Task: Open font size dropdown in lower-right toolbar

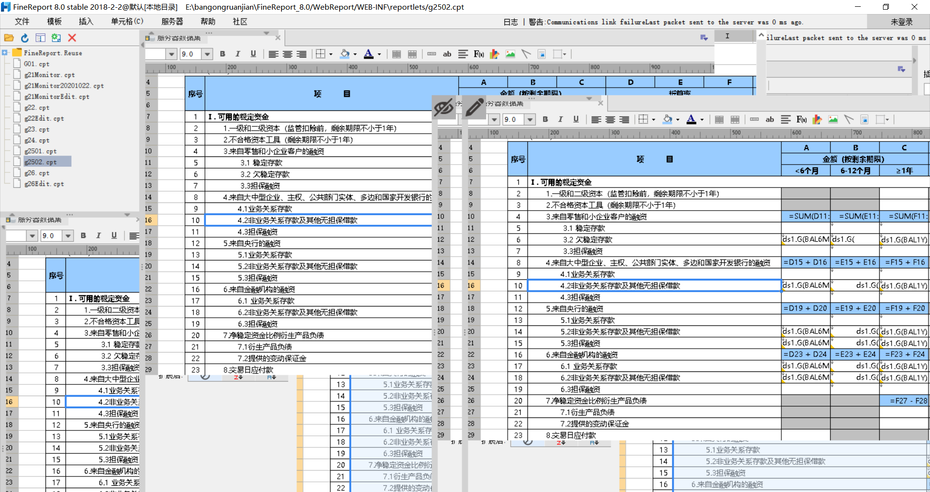Action: 530,120
